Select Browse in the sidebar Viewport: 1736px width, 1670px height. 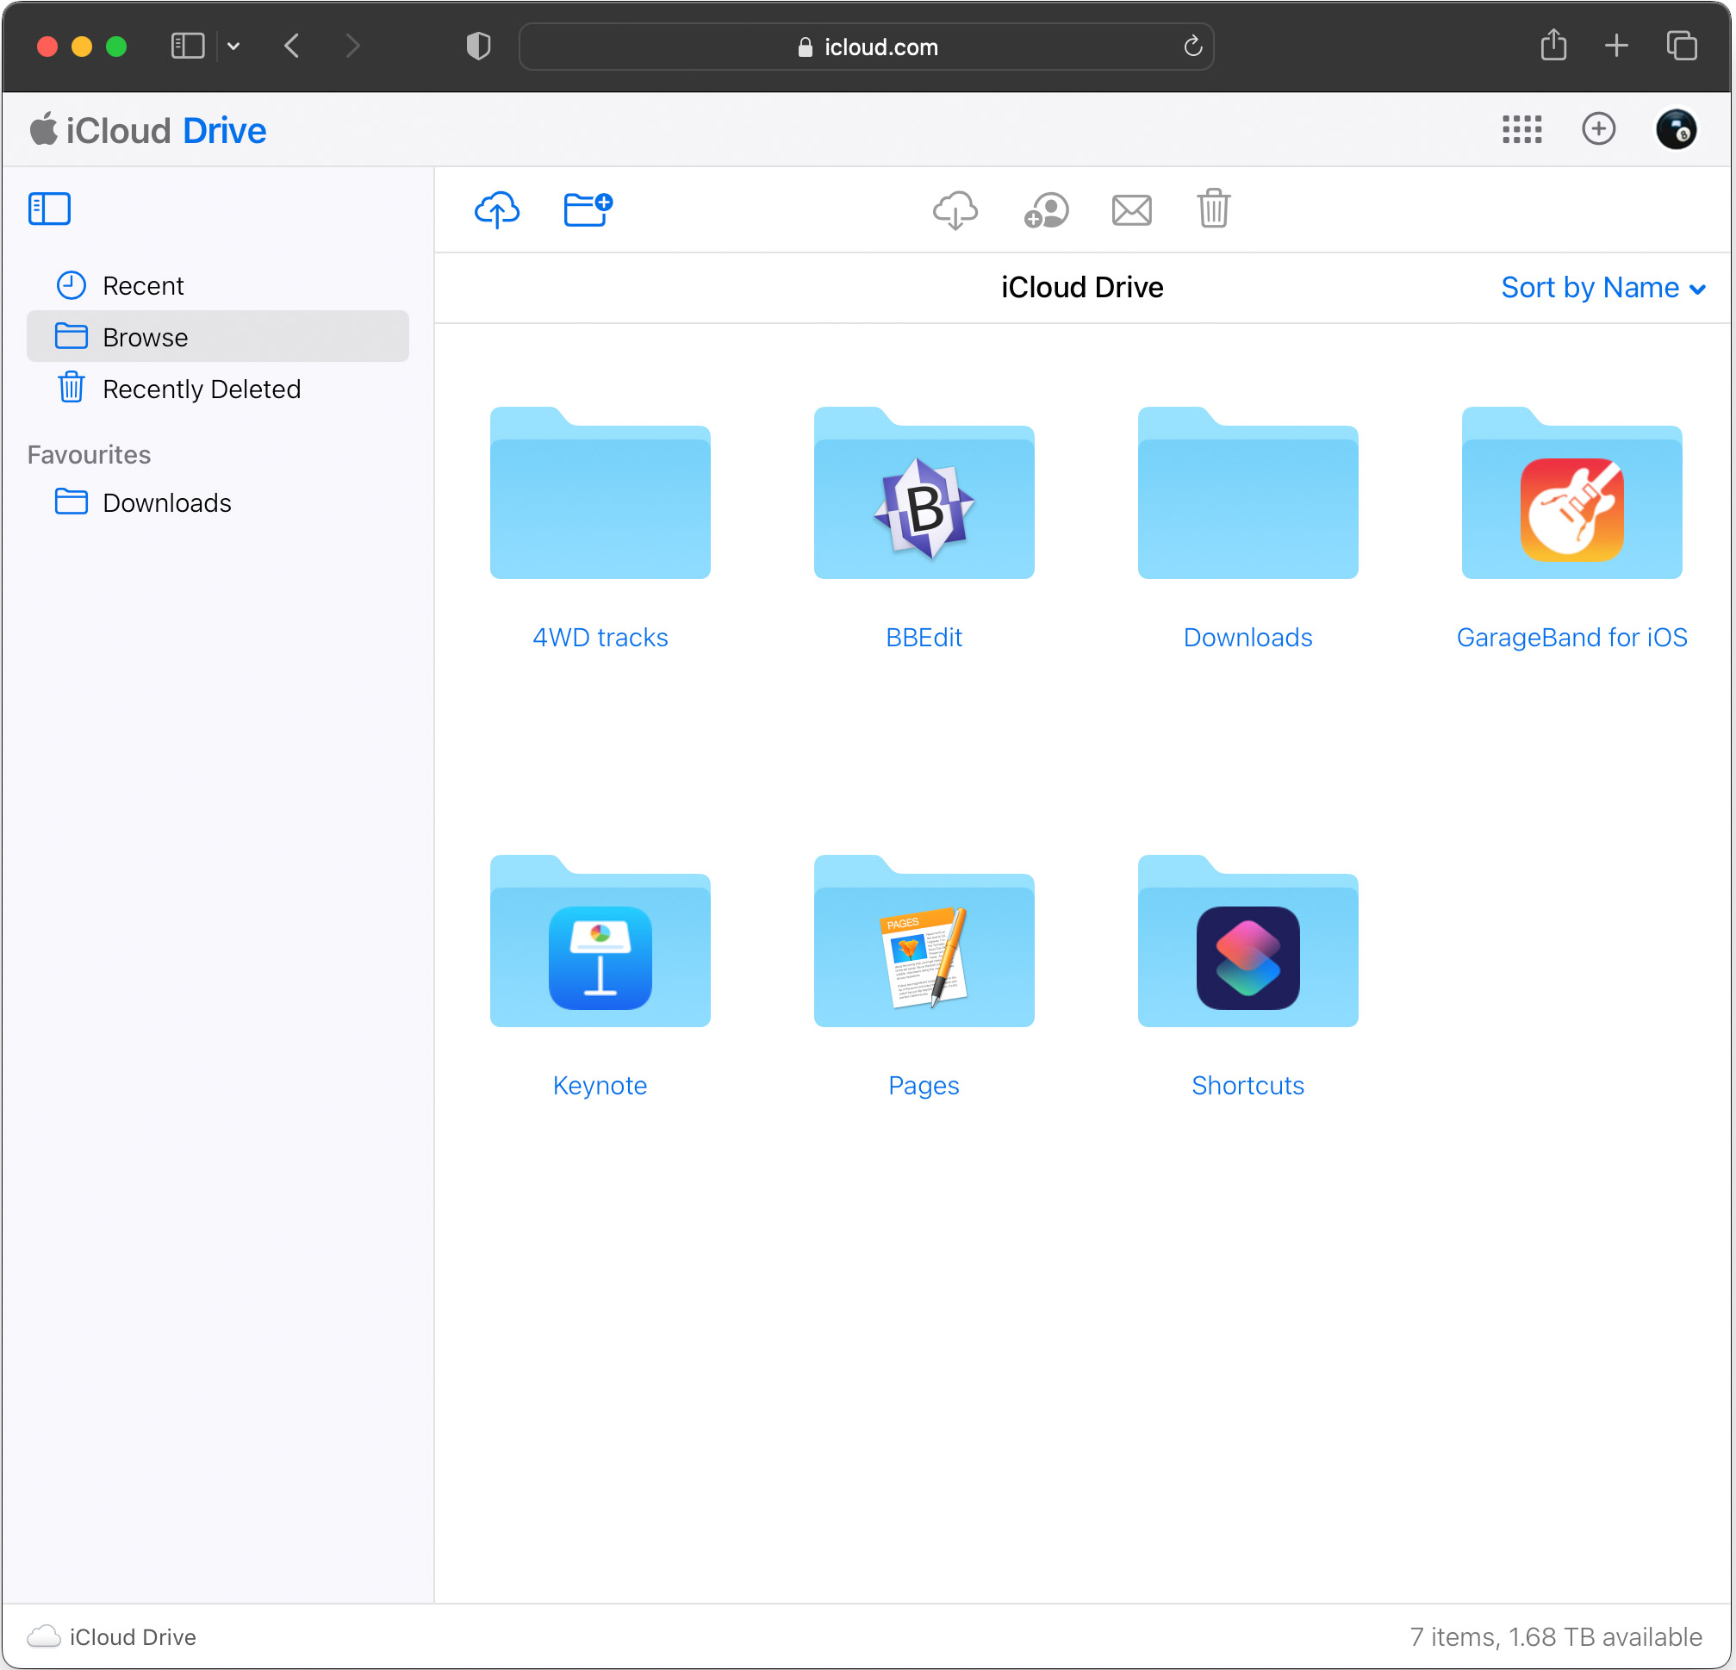[x=218, y=337]
